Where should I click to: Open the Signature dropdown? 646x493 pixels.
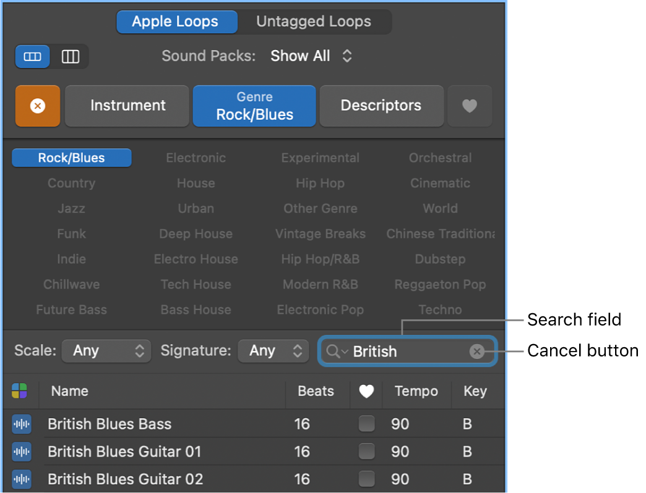(x=273, y=350)
